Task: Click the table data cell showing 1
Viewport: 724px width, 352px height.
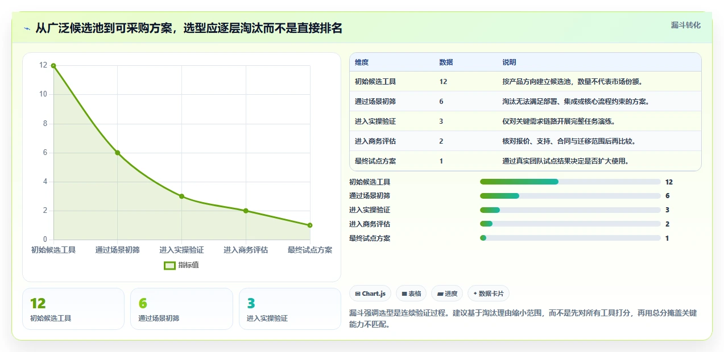Action: click(x=441, y=161)
